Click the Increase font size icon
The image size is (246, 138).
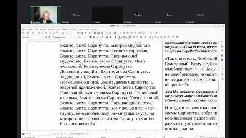pos(107,37)
